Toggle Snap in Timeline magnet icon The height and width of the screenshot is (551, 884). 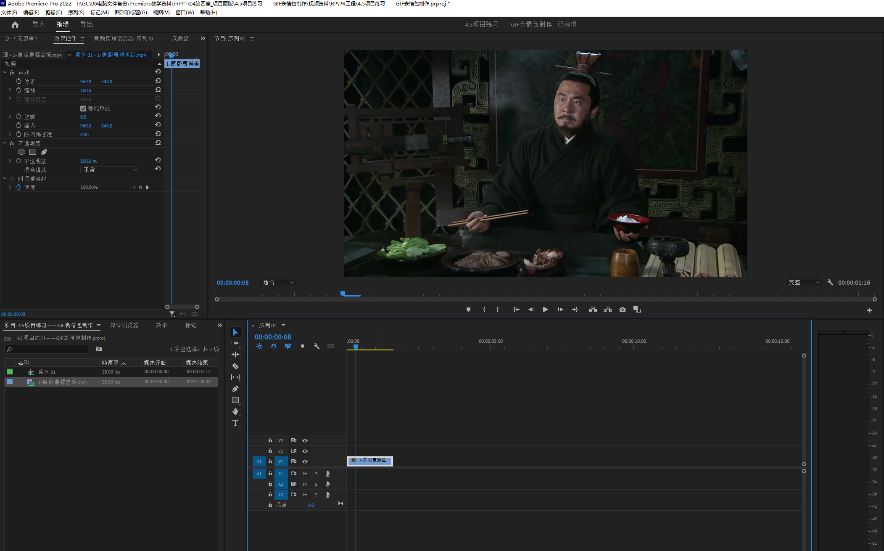(274, 346)
